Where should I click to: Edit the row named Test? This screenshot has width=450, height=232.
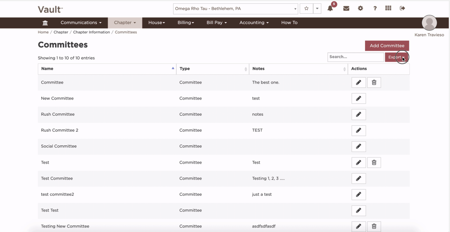tap(359, 162)
